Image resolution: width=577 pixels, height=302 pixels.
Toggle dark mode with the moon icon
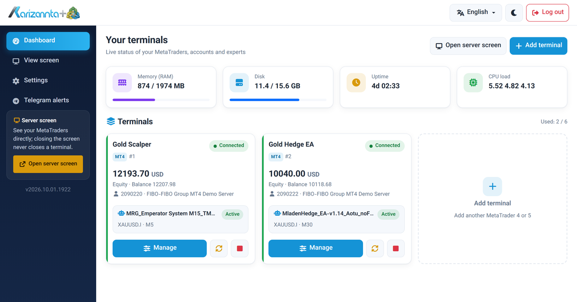(x=514, y=12)
